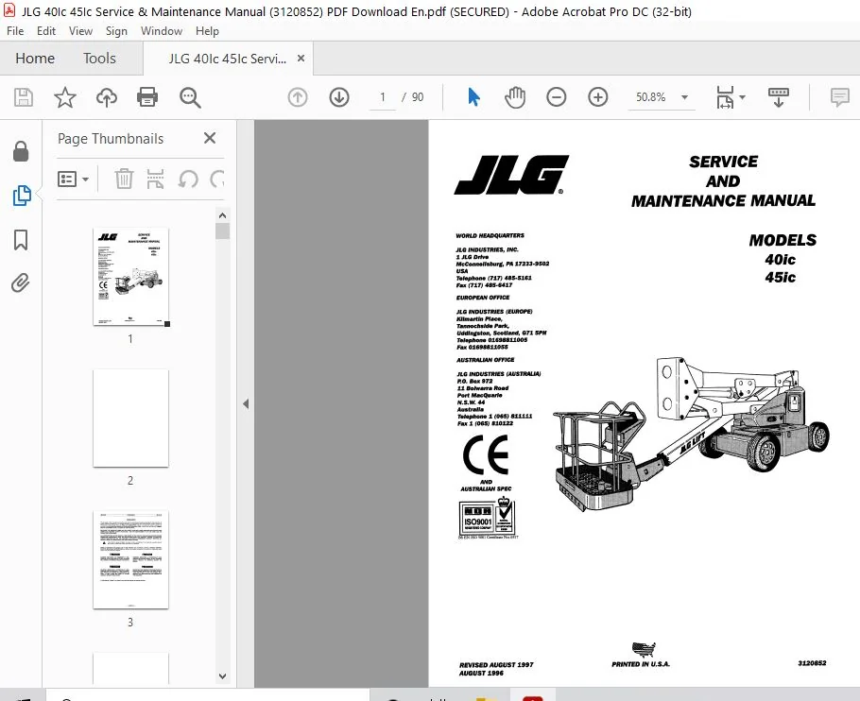Close the JLG 40Ic document tab

[301, 58]
